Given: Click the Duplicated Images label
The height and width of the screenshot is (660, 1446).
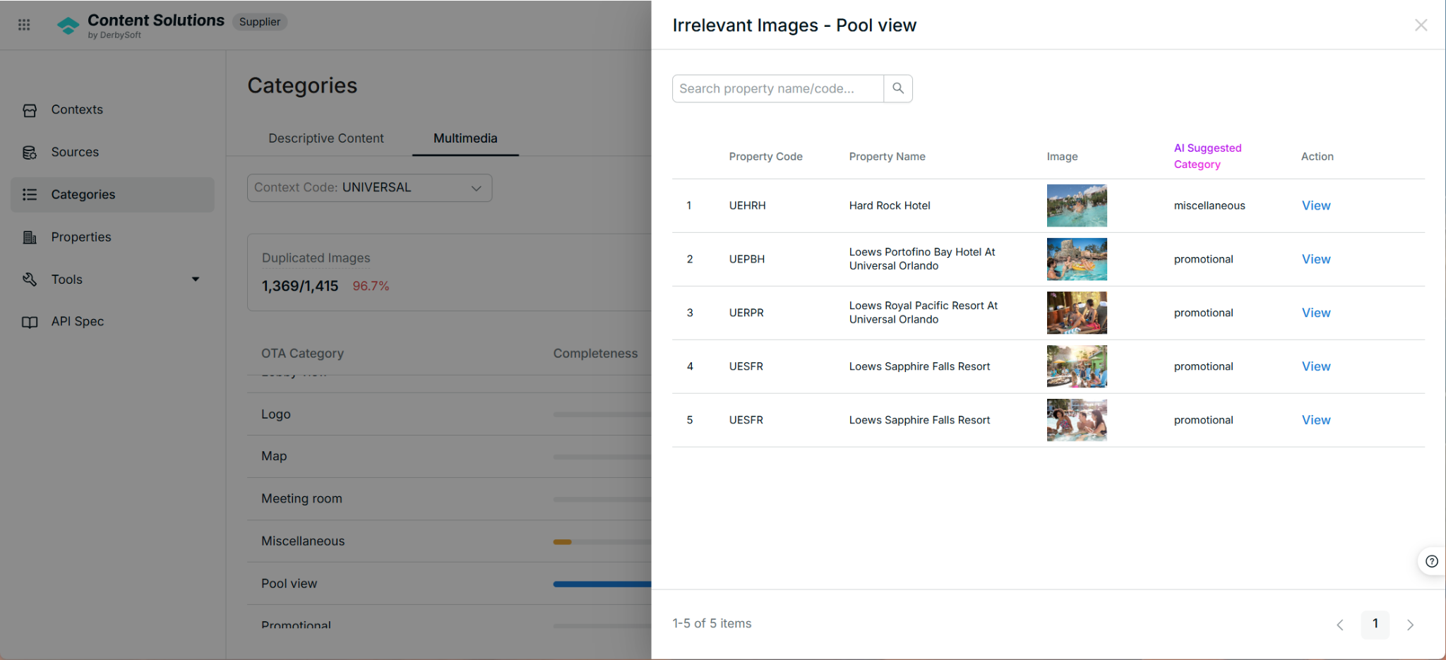Looking at the screenshot, I should click(316, 258).
